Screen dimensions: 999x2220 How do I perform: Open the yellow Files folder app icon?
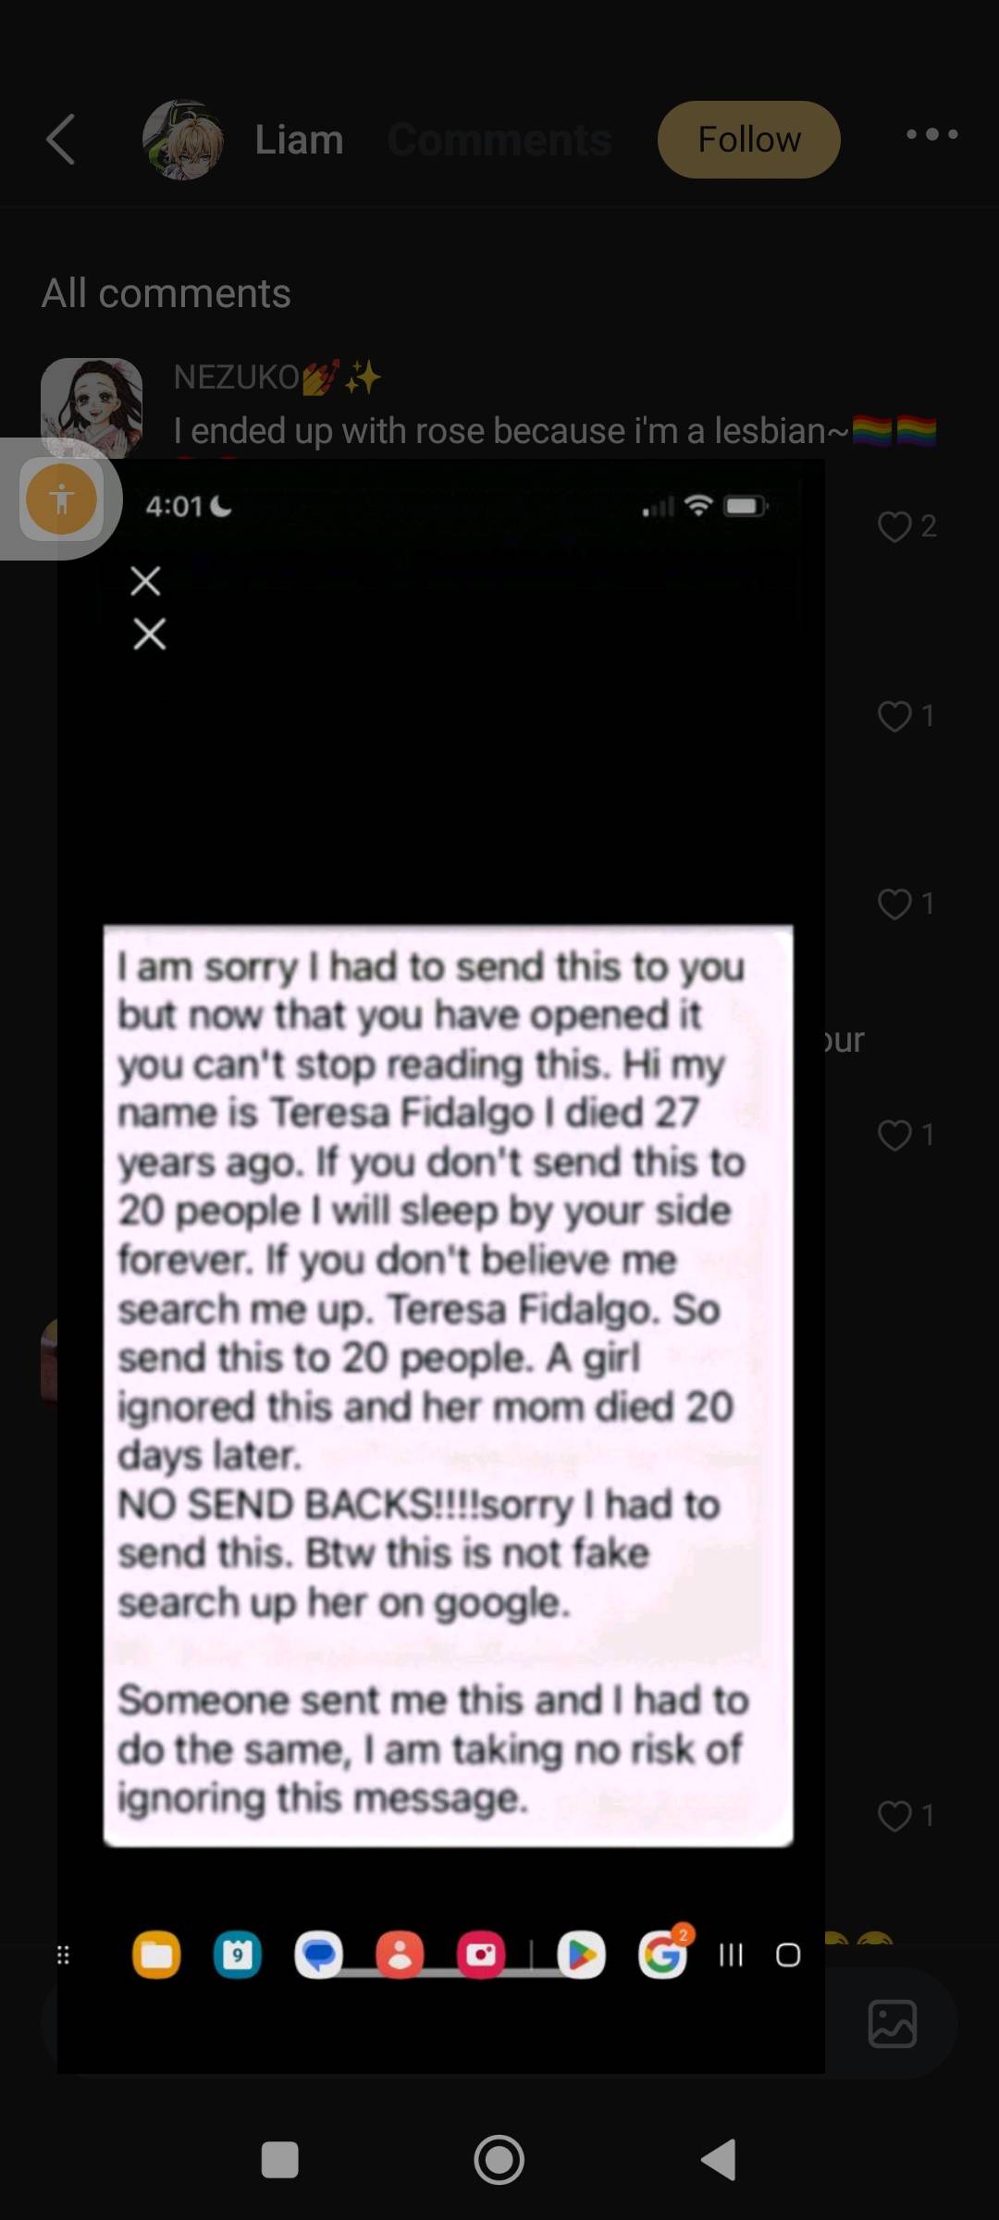pyautogui.click(x=156, y=1955)
